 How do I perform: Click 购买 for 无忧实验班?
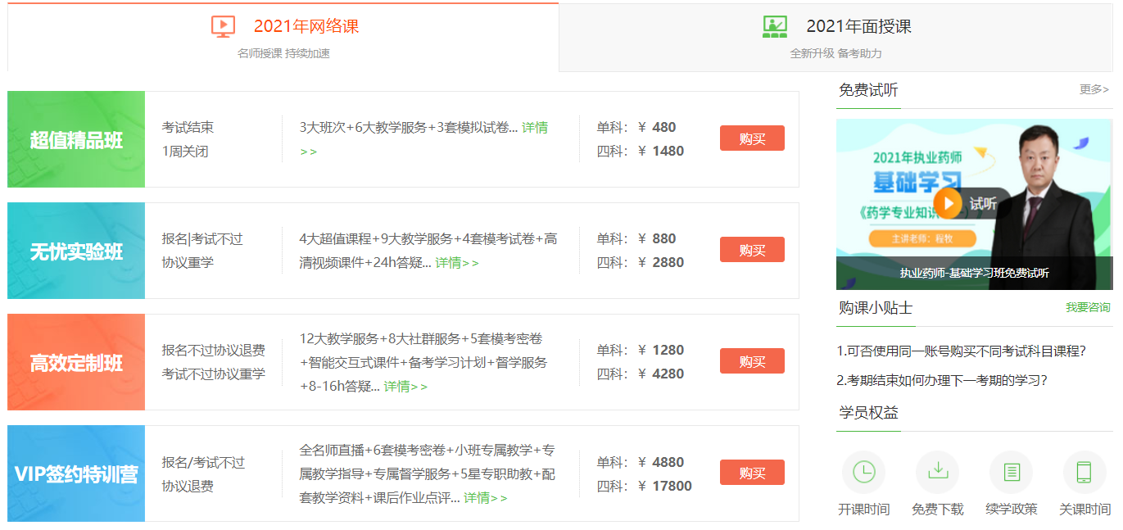(x=751, y=249)
